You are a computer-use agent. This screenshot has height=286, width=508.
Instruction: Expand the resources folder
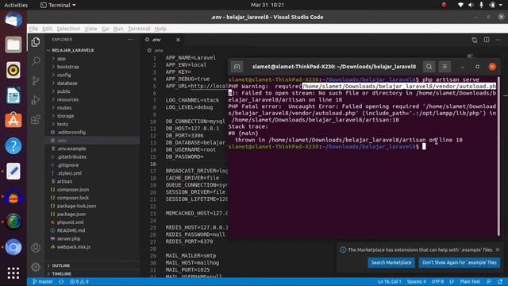pyautogui.click(x=67, y=99)
